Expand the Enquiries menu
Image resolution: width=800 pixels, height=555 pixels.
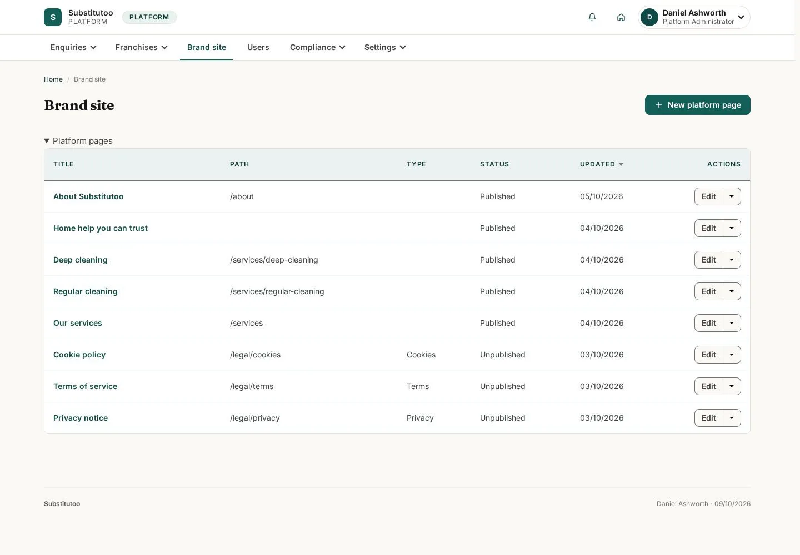[73, 47]
